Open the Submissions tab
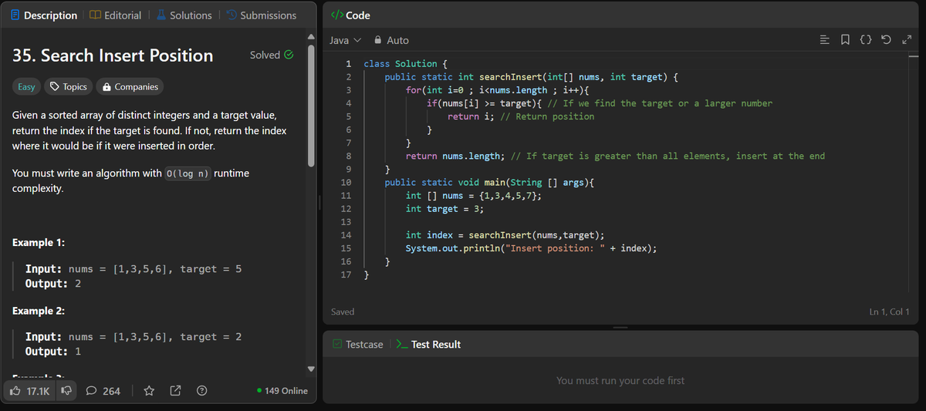The image size is (926, 411). coord(261,15)
